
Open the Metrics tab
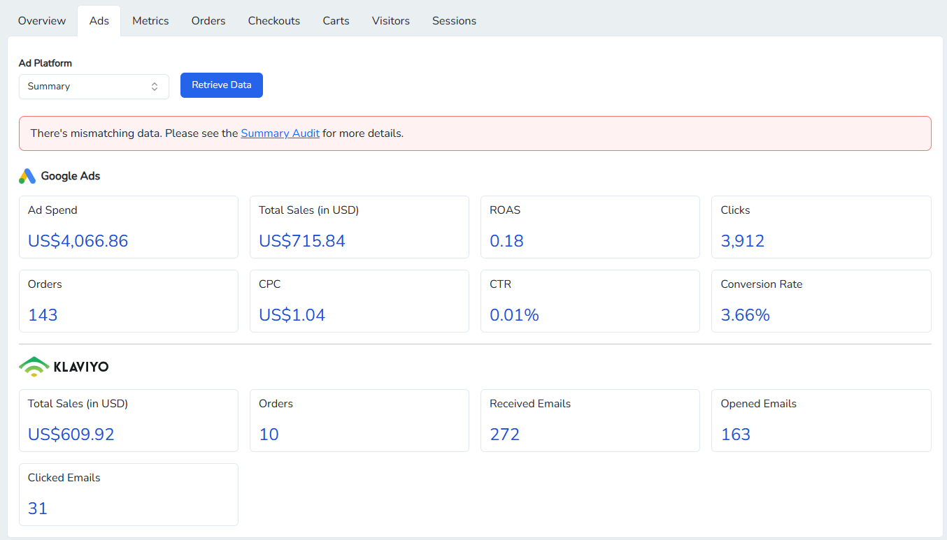(150, 21)
